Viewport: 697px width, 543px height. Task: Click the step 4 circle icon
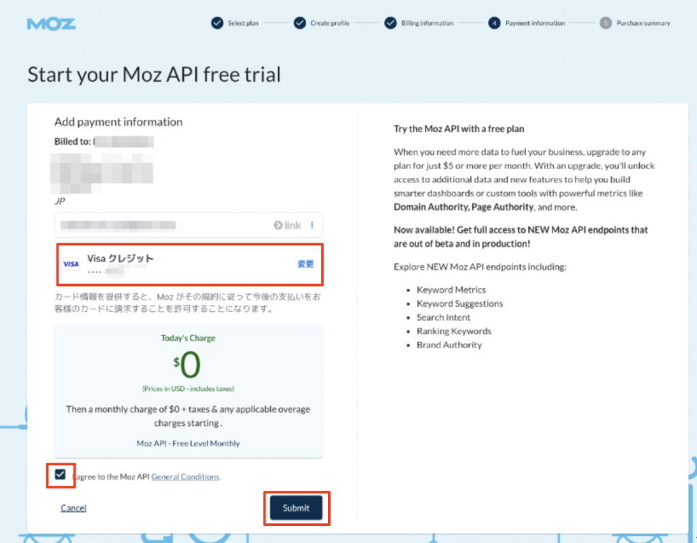point(494,23)
